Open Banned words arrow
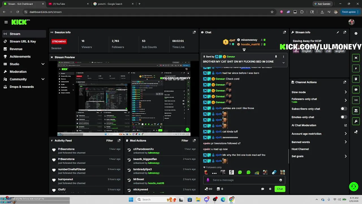 click(346, 142)
